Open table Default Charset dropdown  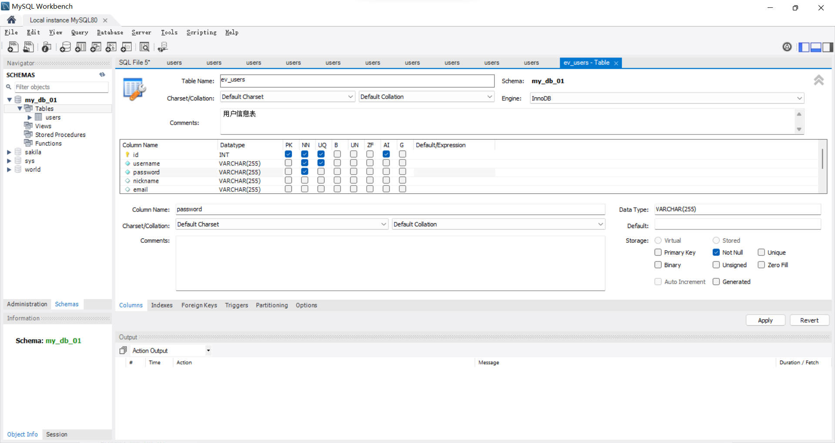coord(287,97)
